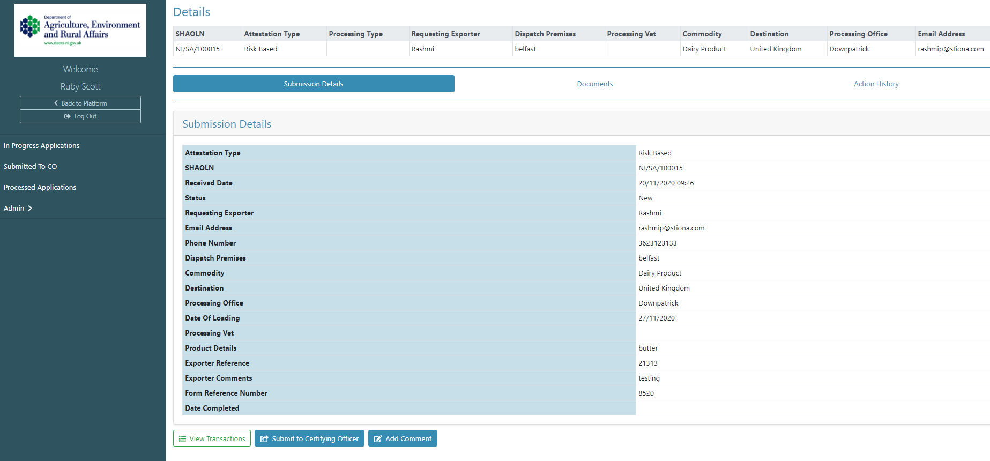Expand the Admin menu chevron
The height and width of the screenshot is (461, 990).
[30, 209]
